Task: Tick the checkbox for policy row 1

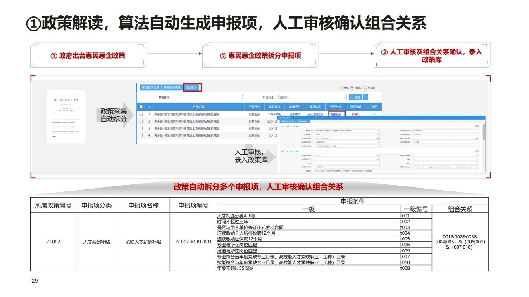Action: pos(141,114)
